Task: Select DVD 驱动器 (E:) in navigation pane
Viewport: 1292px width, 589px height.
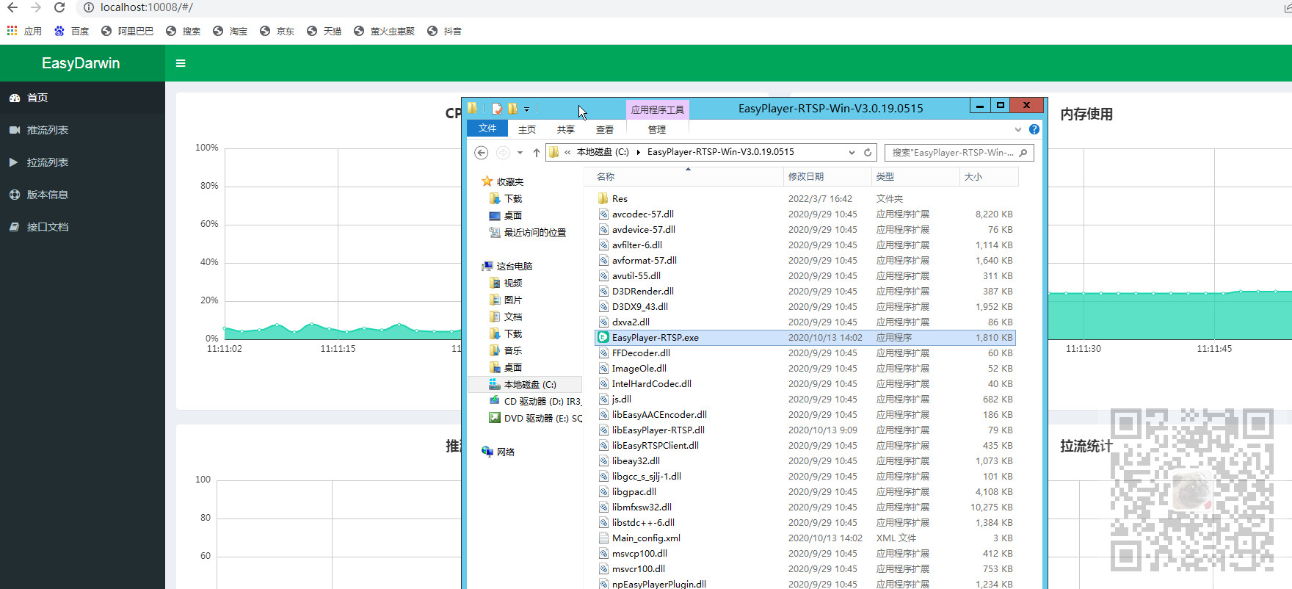Action: coord(535,418)
